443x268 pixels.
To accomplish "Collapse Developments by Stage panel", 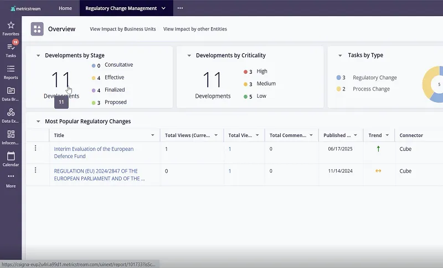I will 38,55.
